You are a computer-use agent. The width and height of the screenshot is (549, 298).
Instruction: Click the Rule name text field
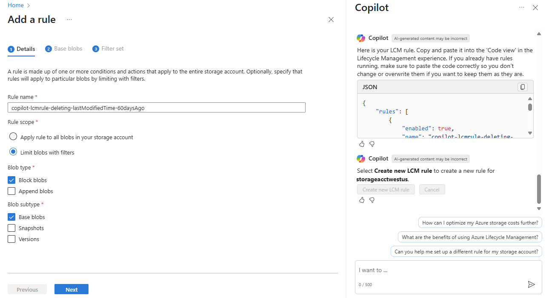[x=157, y=108]
